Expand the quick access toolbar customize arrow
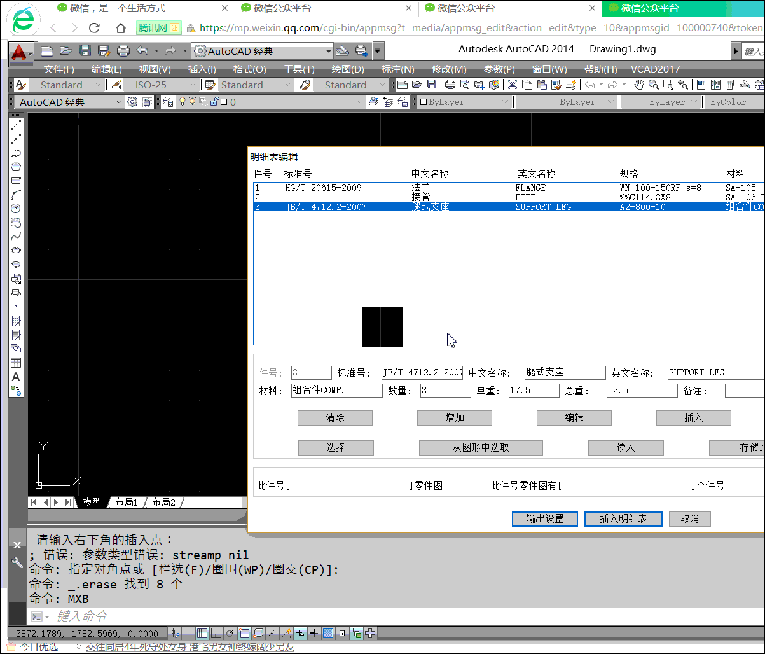 tap(378, 51)
